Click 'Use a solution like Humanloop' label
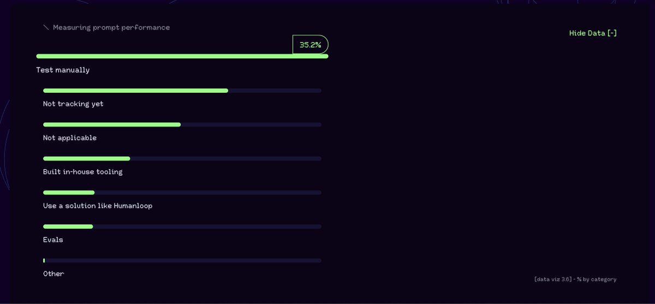Screen dimensions: 655x304 98,206
